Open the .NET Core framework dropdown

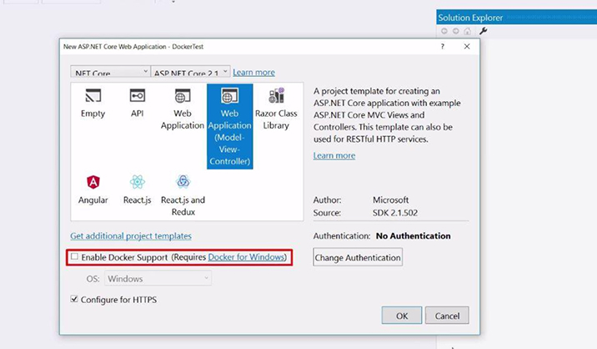coord(111,73)
